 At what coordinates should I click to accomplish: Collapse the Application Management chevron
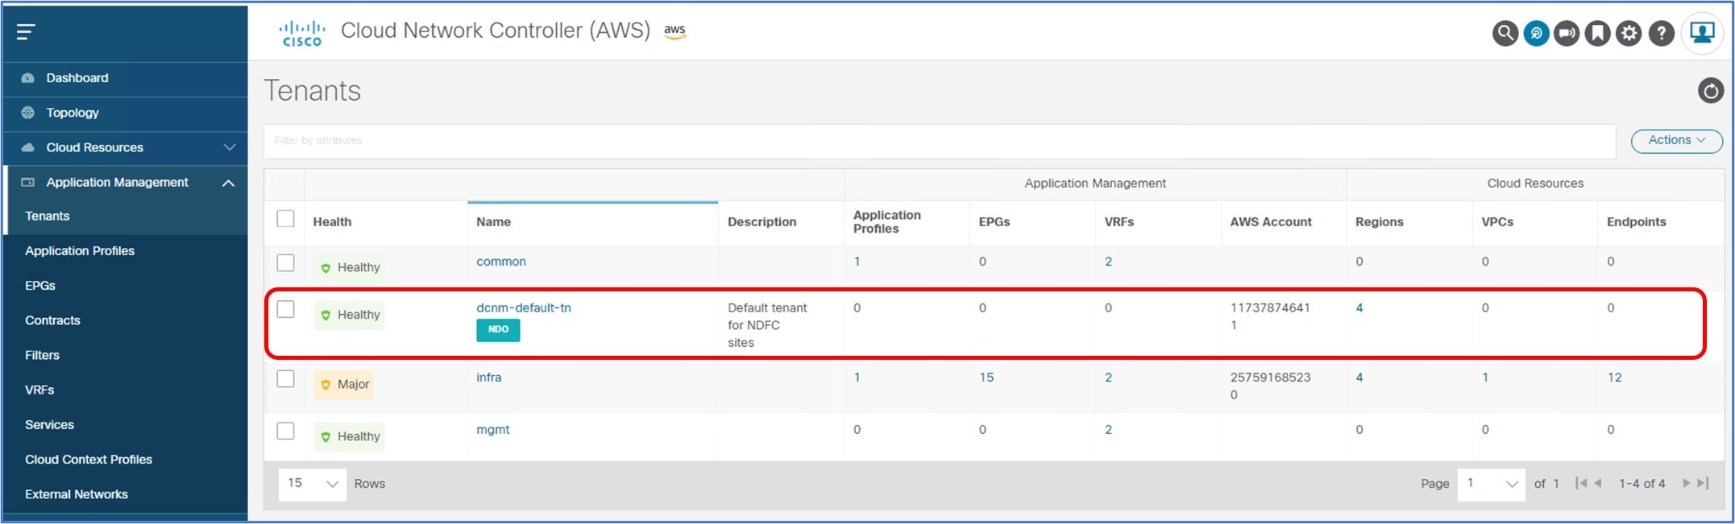tap(229, 183)
